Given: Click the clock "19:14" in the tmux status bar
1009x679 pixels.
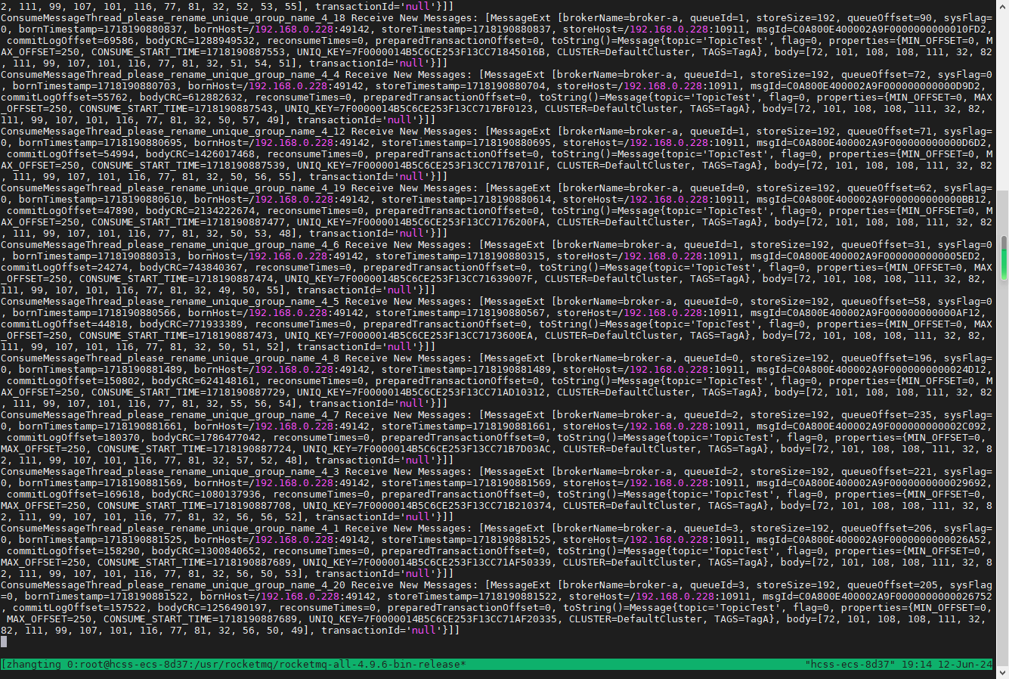Looking at the screenshot, I should click(x=916, y=665).
